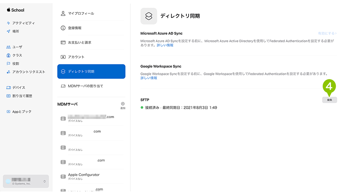The image size is (346, 195).
Task: Select 割り当て履歴 label in sidebar
Action: (22, 96)
